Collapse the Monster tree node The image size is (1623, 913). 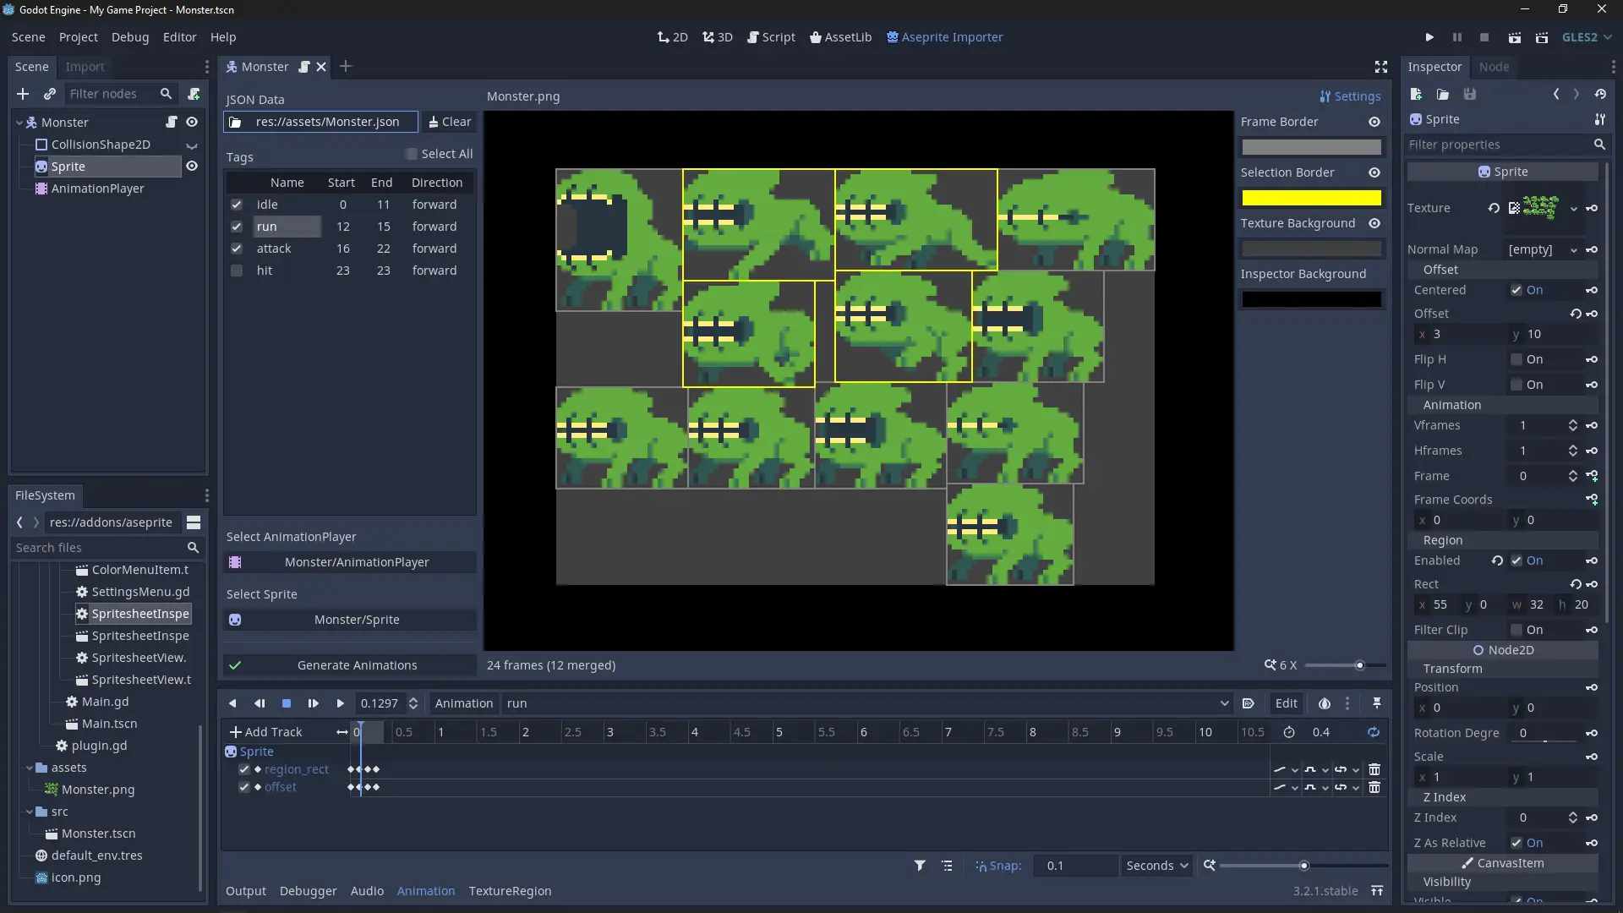[x=19, y=123]
